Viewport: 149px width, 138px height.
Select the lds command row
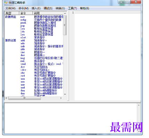coord(34,32)
